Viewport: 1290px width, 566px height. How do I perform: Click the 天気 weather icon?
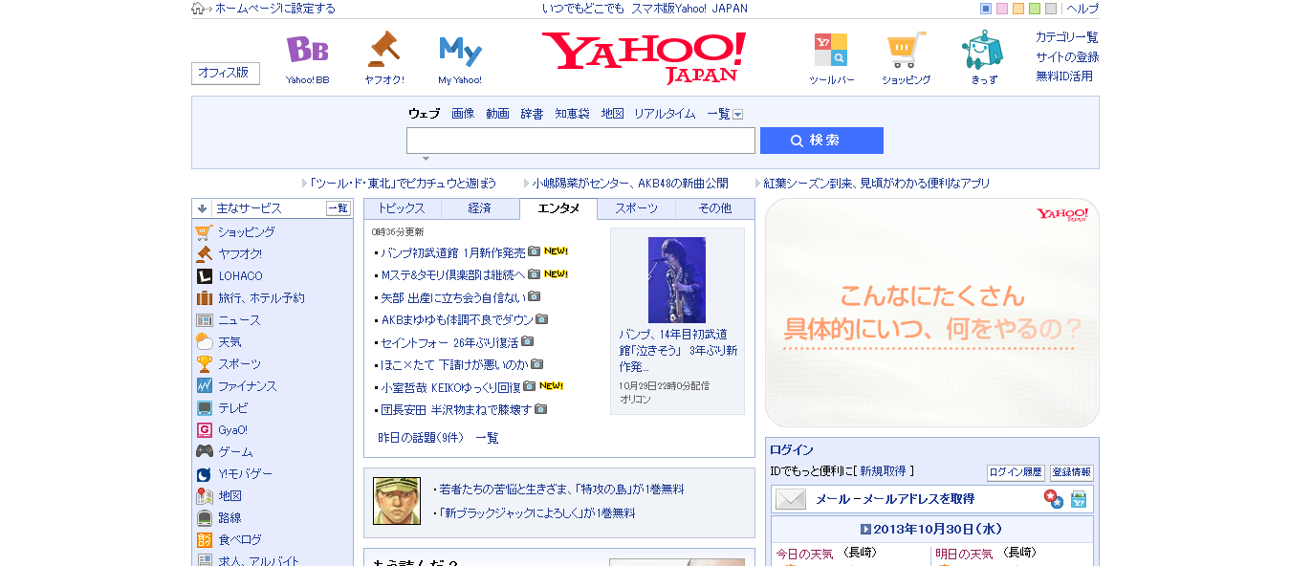[x=204, y=342]
